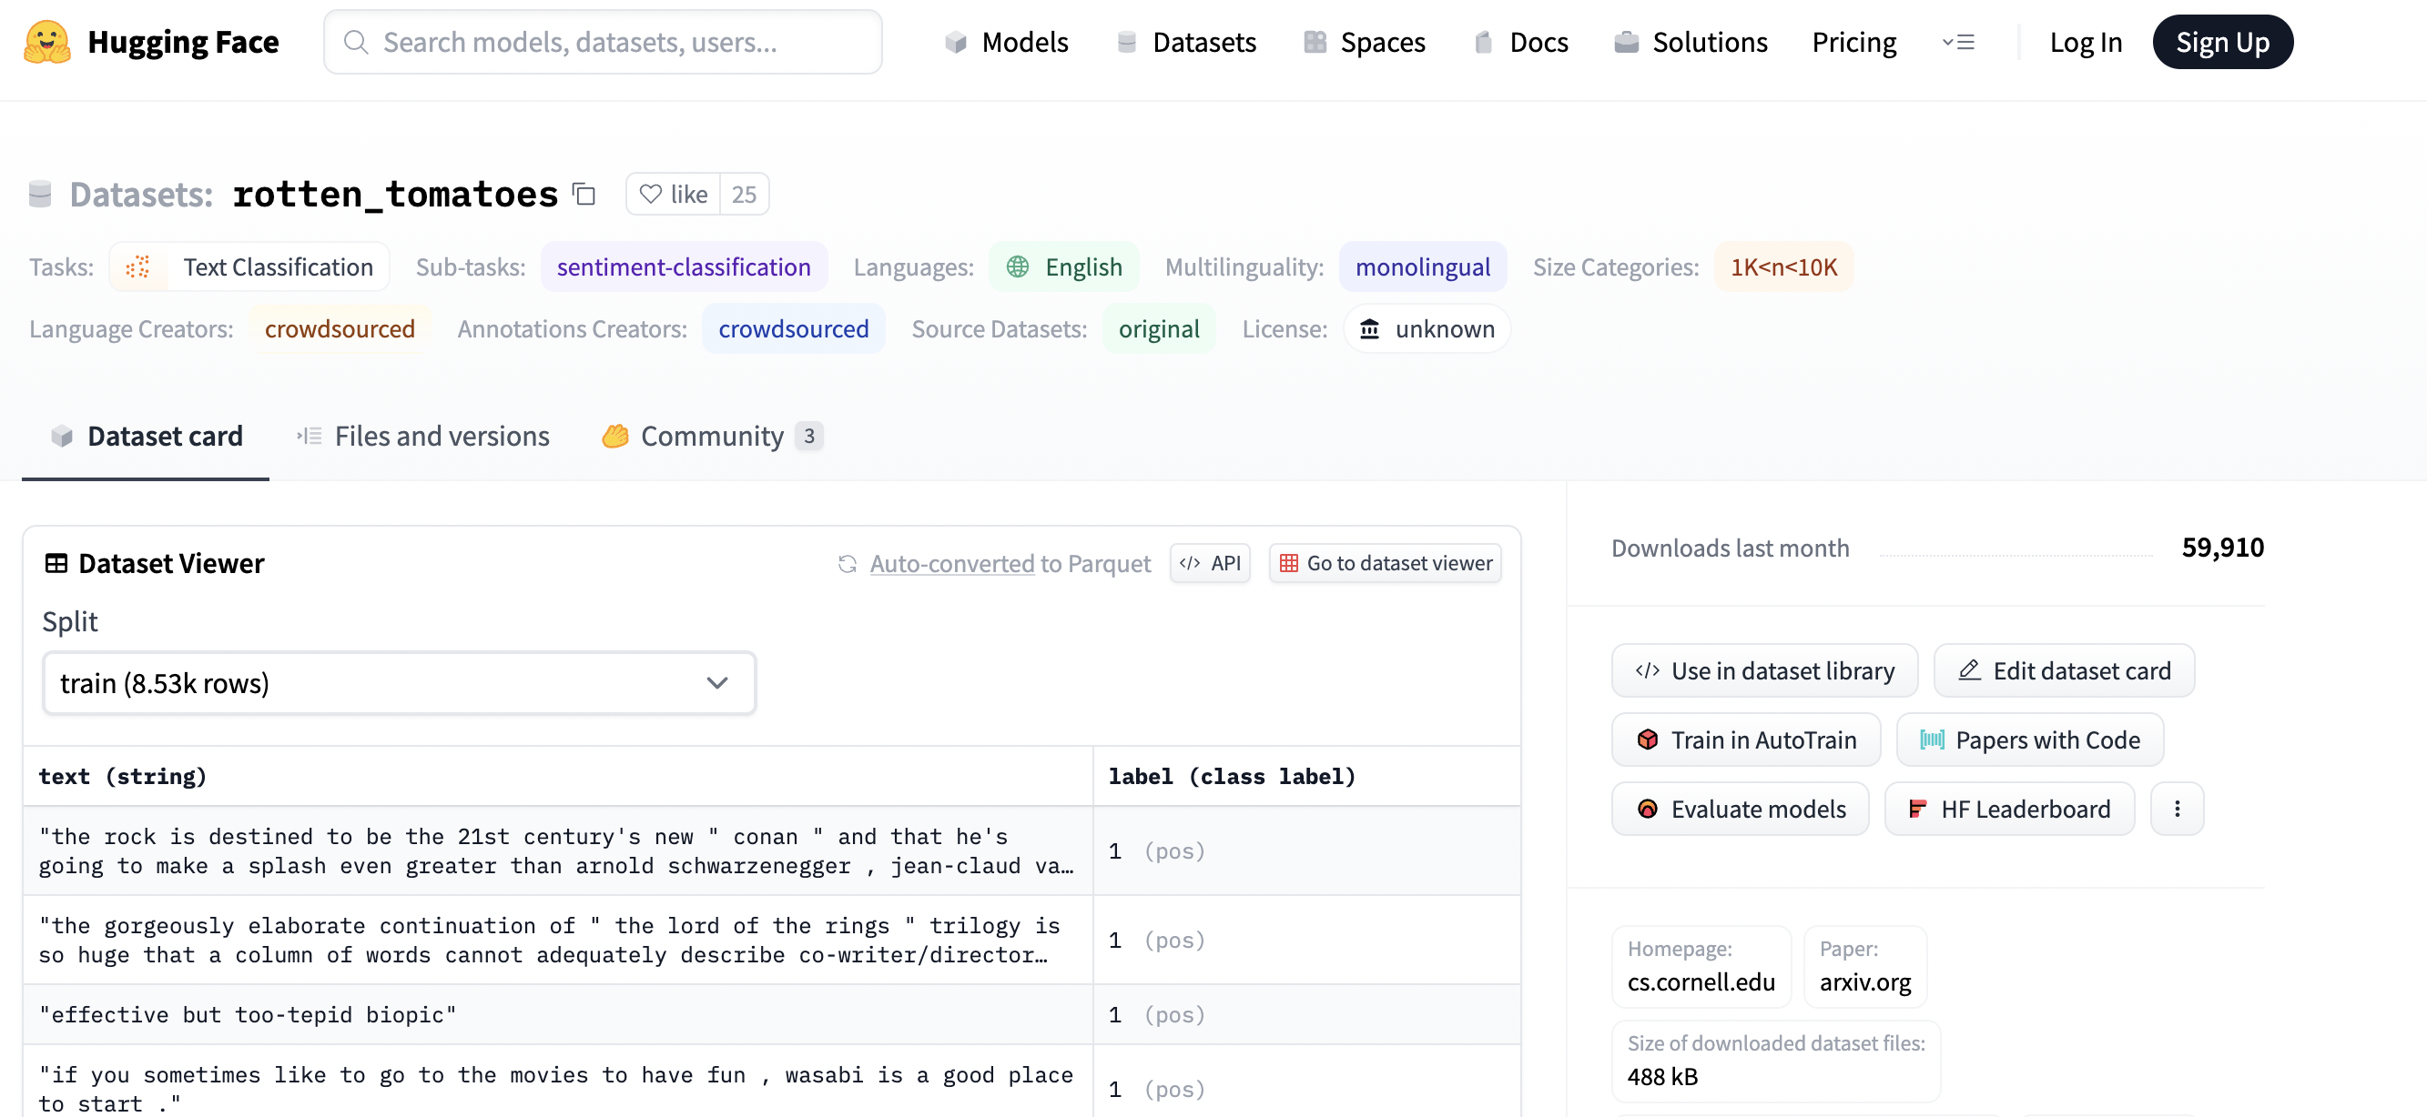
Task: Click the Text Classification tag
Action: pos(249,267)
